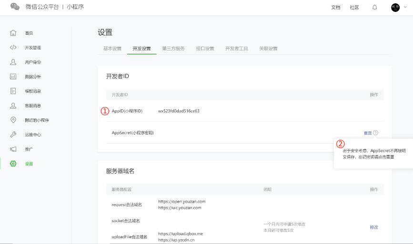
Task: Open 运维中心 in the sidebar
Action: 33,135
